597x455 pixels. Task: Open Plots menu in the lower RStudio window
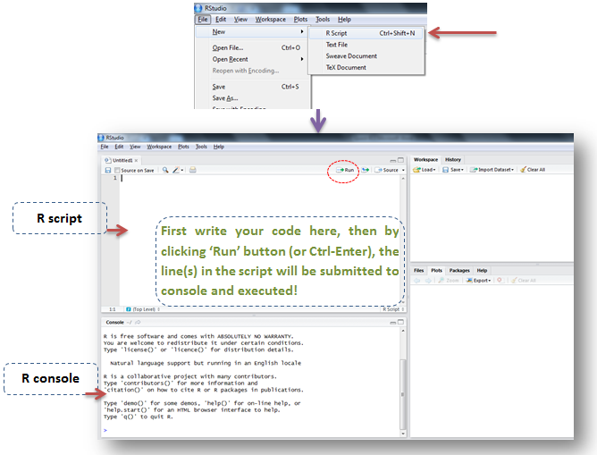[183, 147]
